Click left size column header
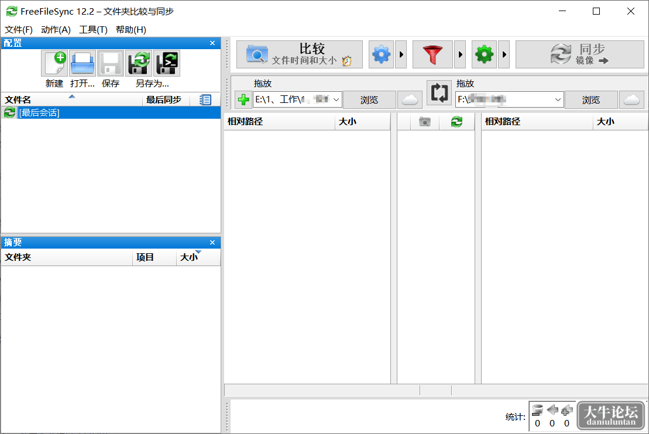 coord(363,122)
